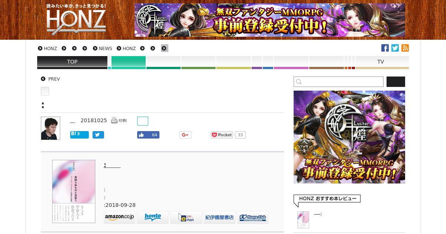Share with the G+ button
This screenshot has width=446, height=234.
[185, 135]
